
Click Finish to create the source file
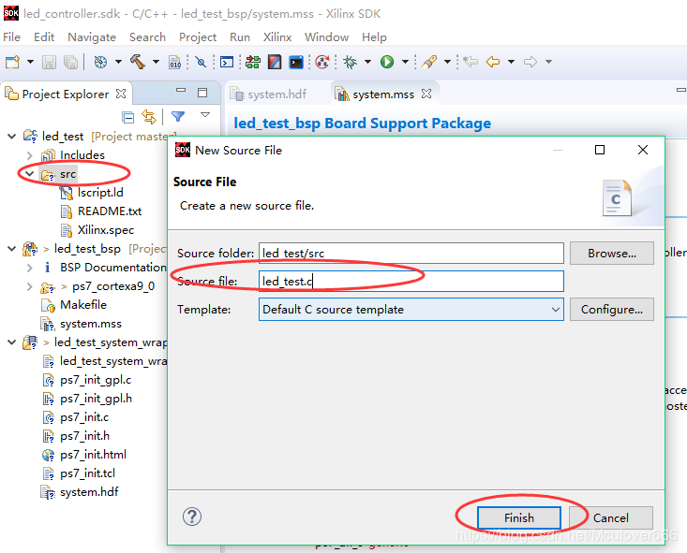pyautogui.click(x=518, y=518)
